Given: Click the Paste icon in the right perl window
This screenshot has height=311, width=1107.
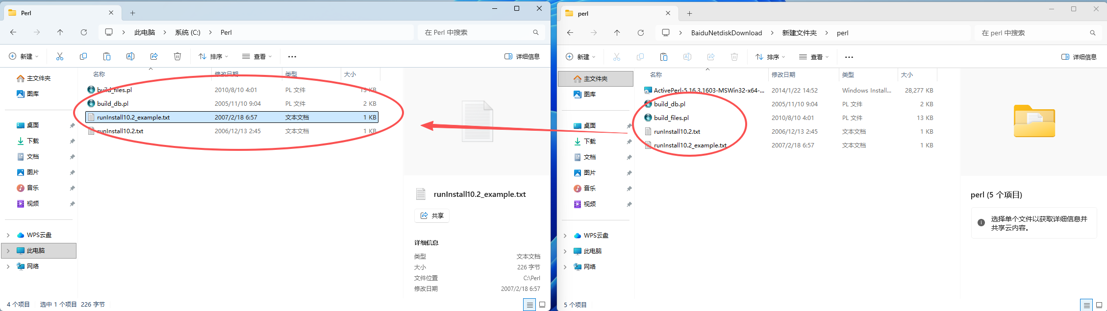Looking at the screenshot, I should click(664, 57).
